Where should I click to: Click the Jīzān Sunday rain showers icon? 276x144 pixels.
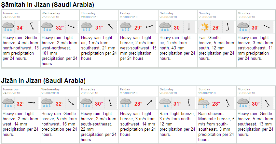click(x=203, y=103)
